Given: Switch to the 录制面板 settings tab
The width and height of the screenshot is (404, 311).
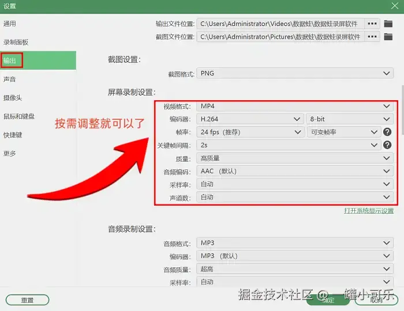Looking at the screenshot, I should [x=38, y=42].
